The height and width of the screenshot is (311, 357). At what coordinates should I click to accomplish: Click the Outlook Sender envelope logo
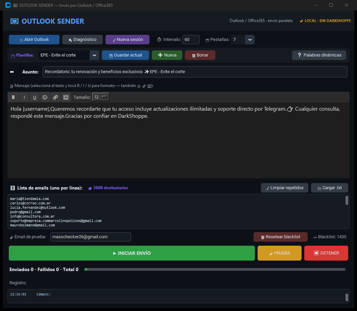(14, 21)
